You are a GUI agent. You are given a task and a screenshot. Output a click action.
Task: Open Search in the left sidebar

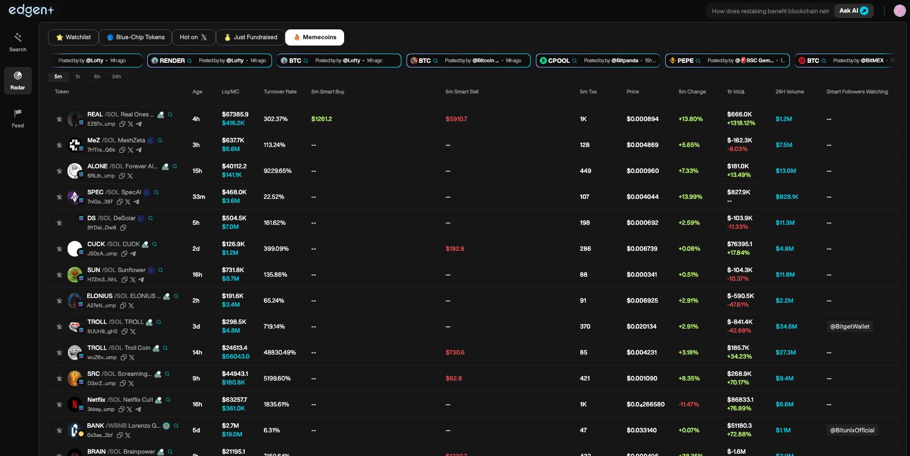click(18, 42)
